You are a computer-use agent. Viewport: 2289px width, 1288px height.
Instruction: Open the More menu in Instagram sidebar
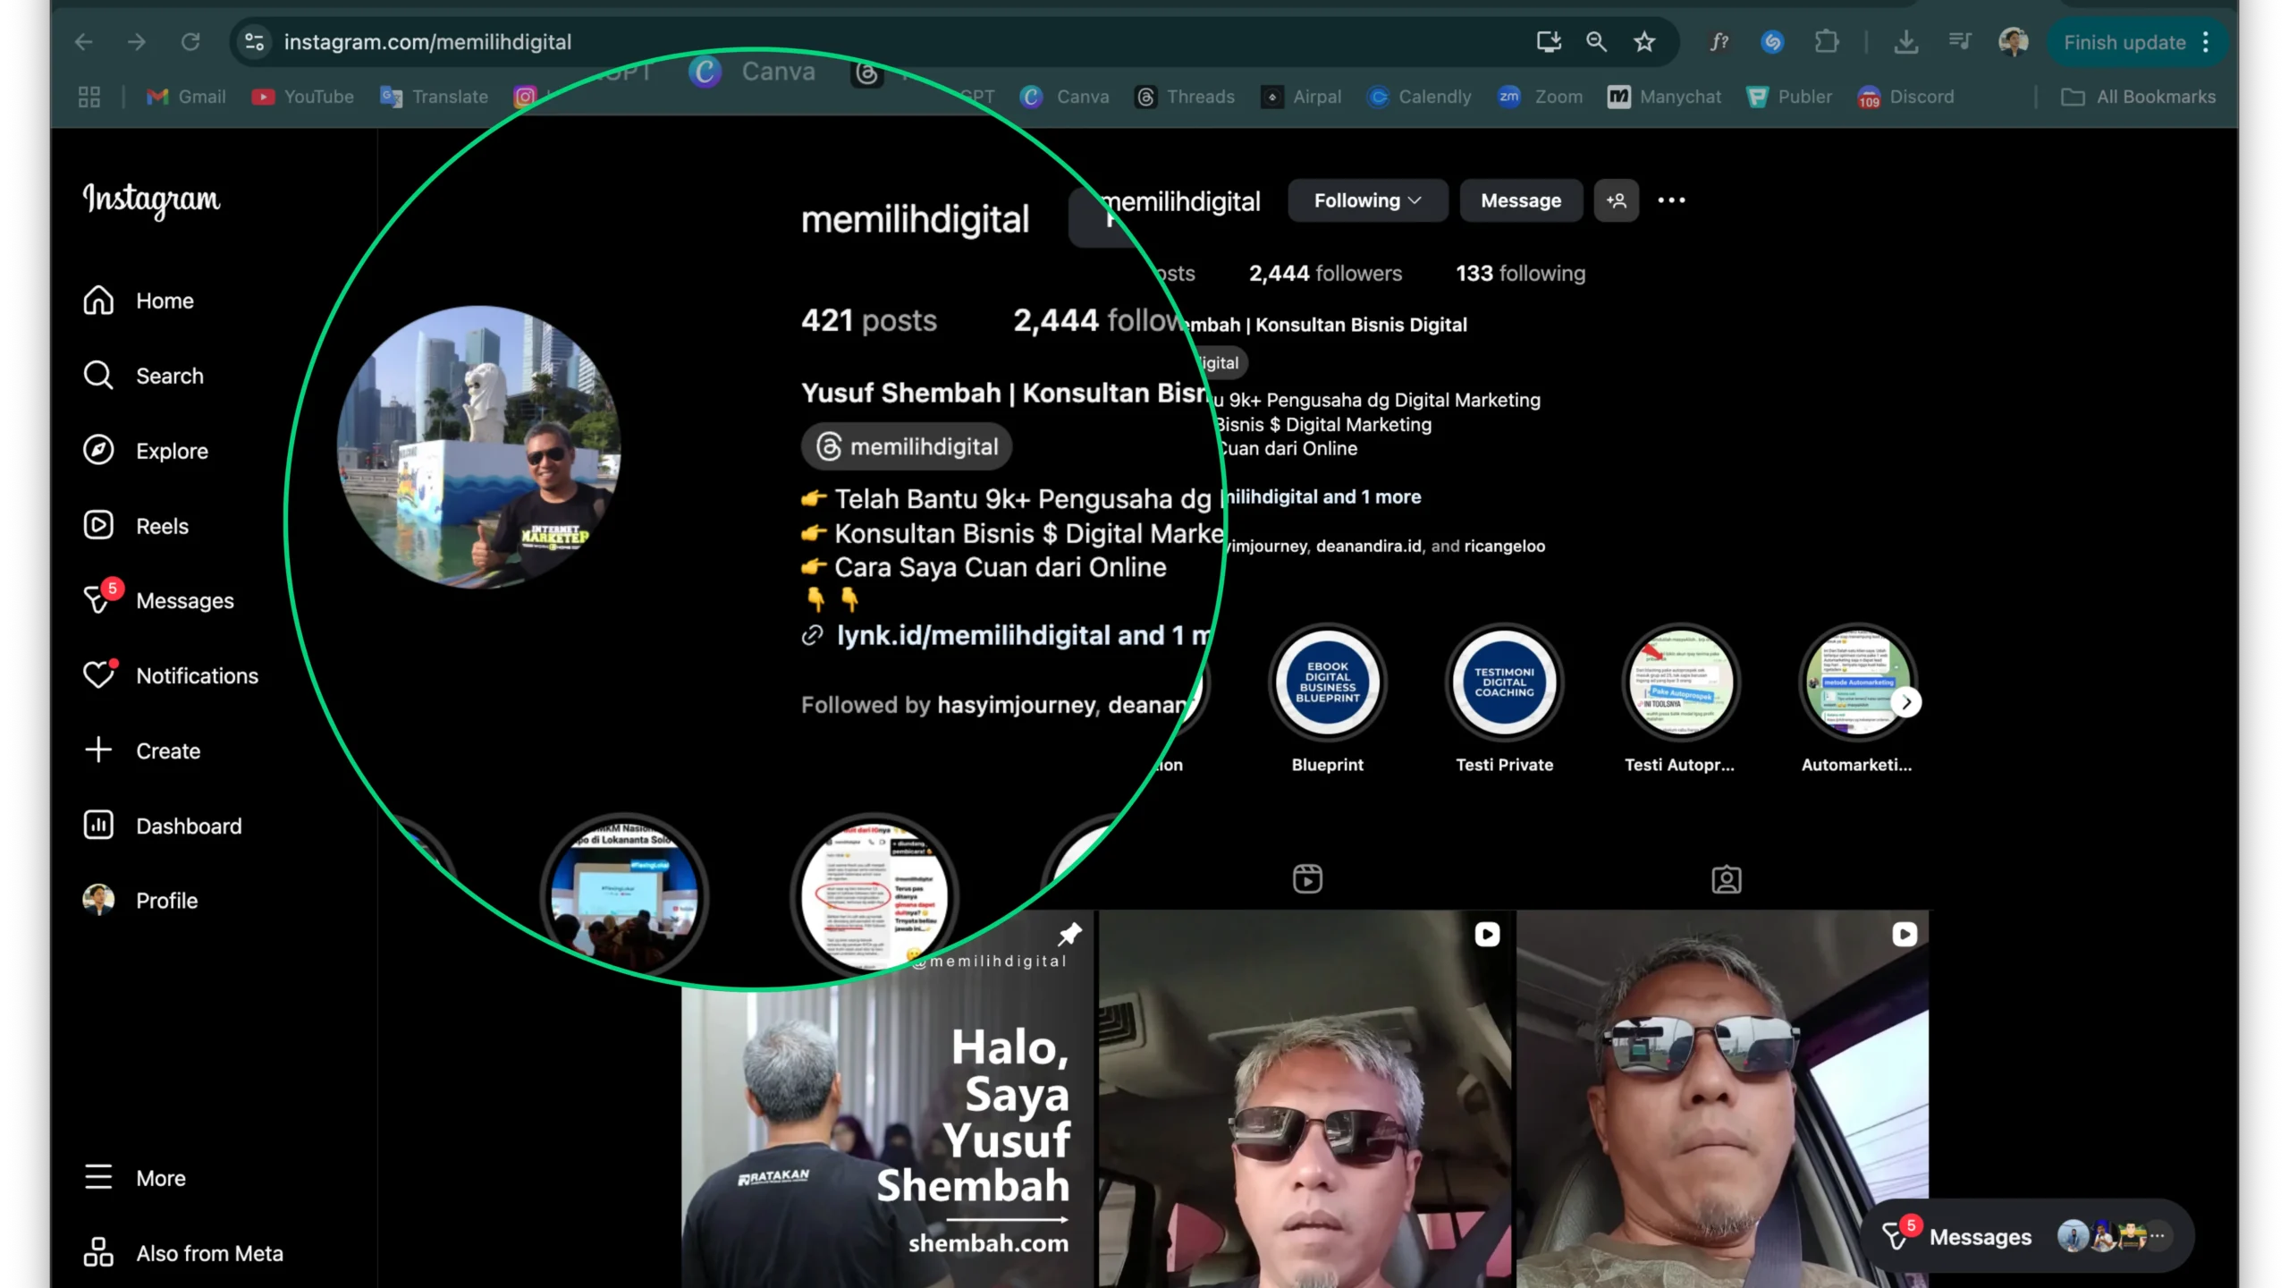[x=135, y=1178]
